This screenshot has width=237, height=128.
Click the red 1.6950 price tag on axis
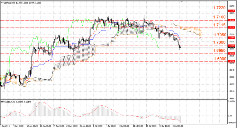click(x=231, y=53)
